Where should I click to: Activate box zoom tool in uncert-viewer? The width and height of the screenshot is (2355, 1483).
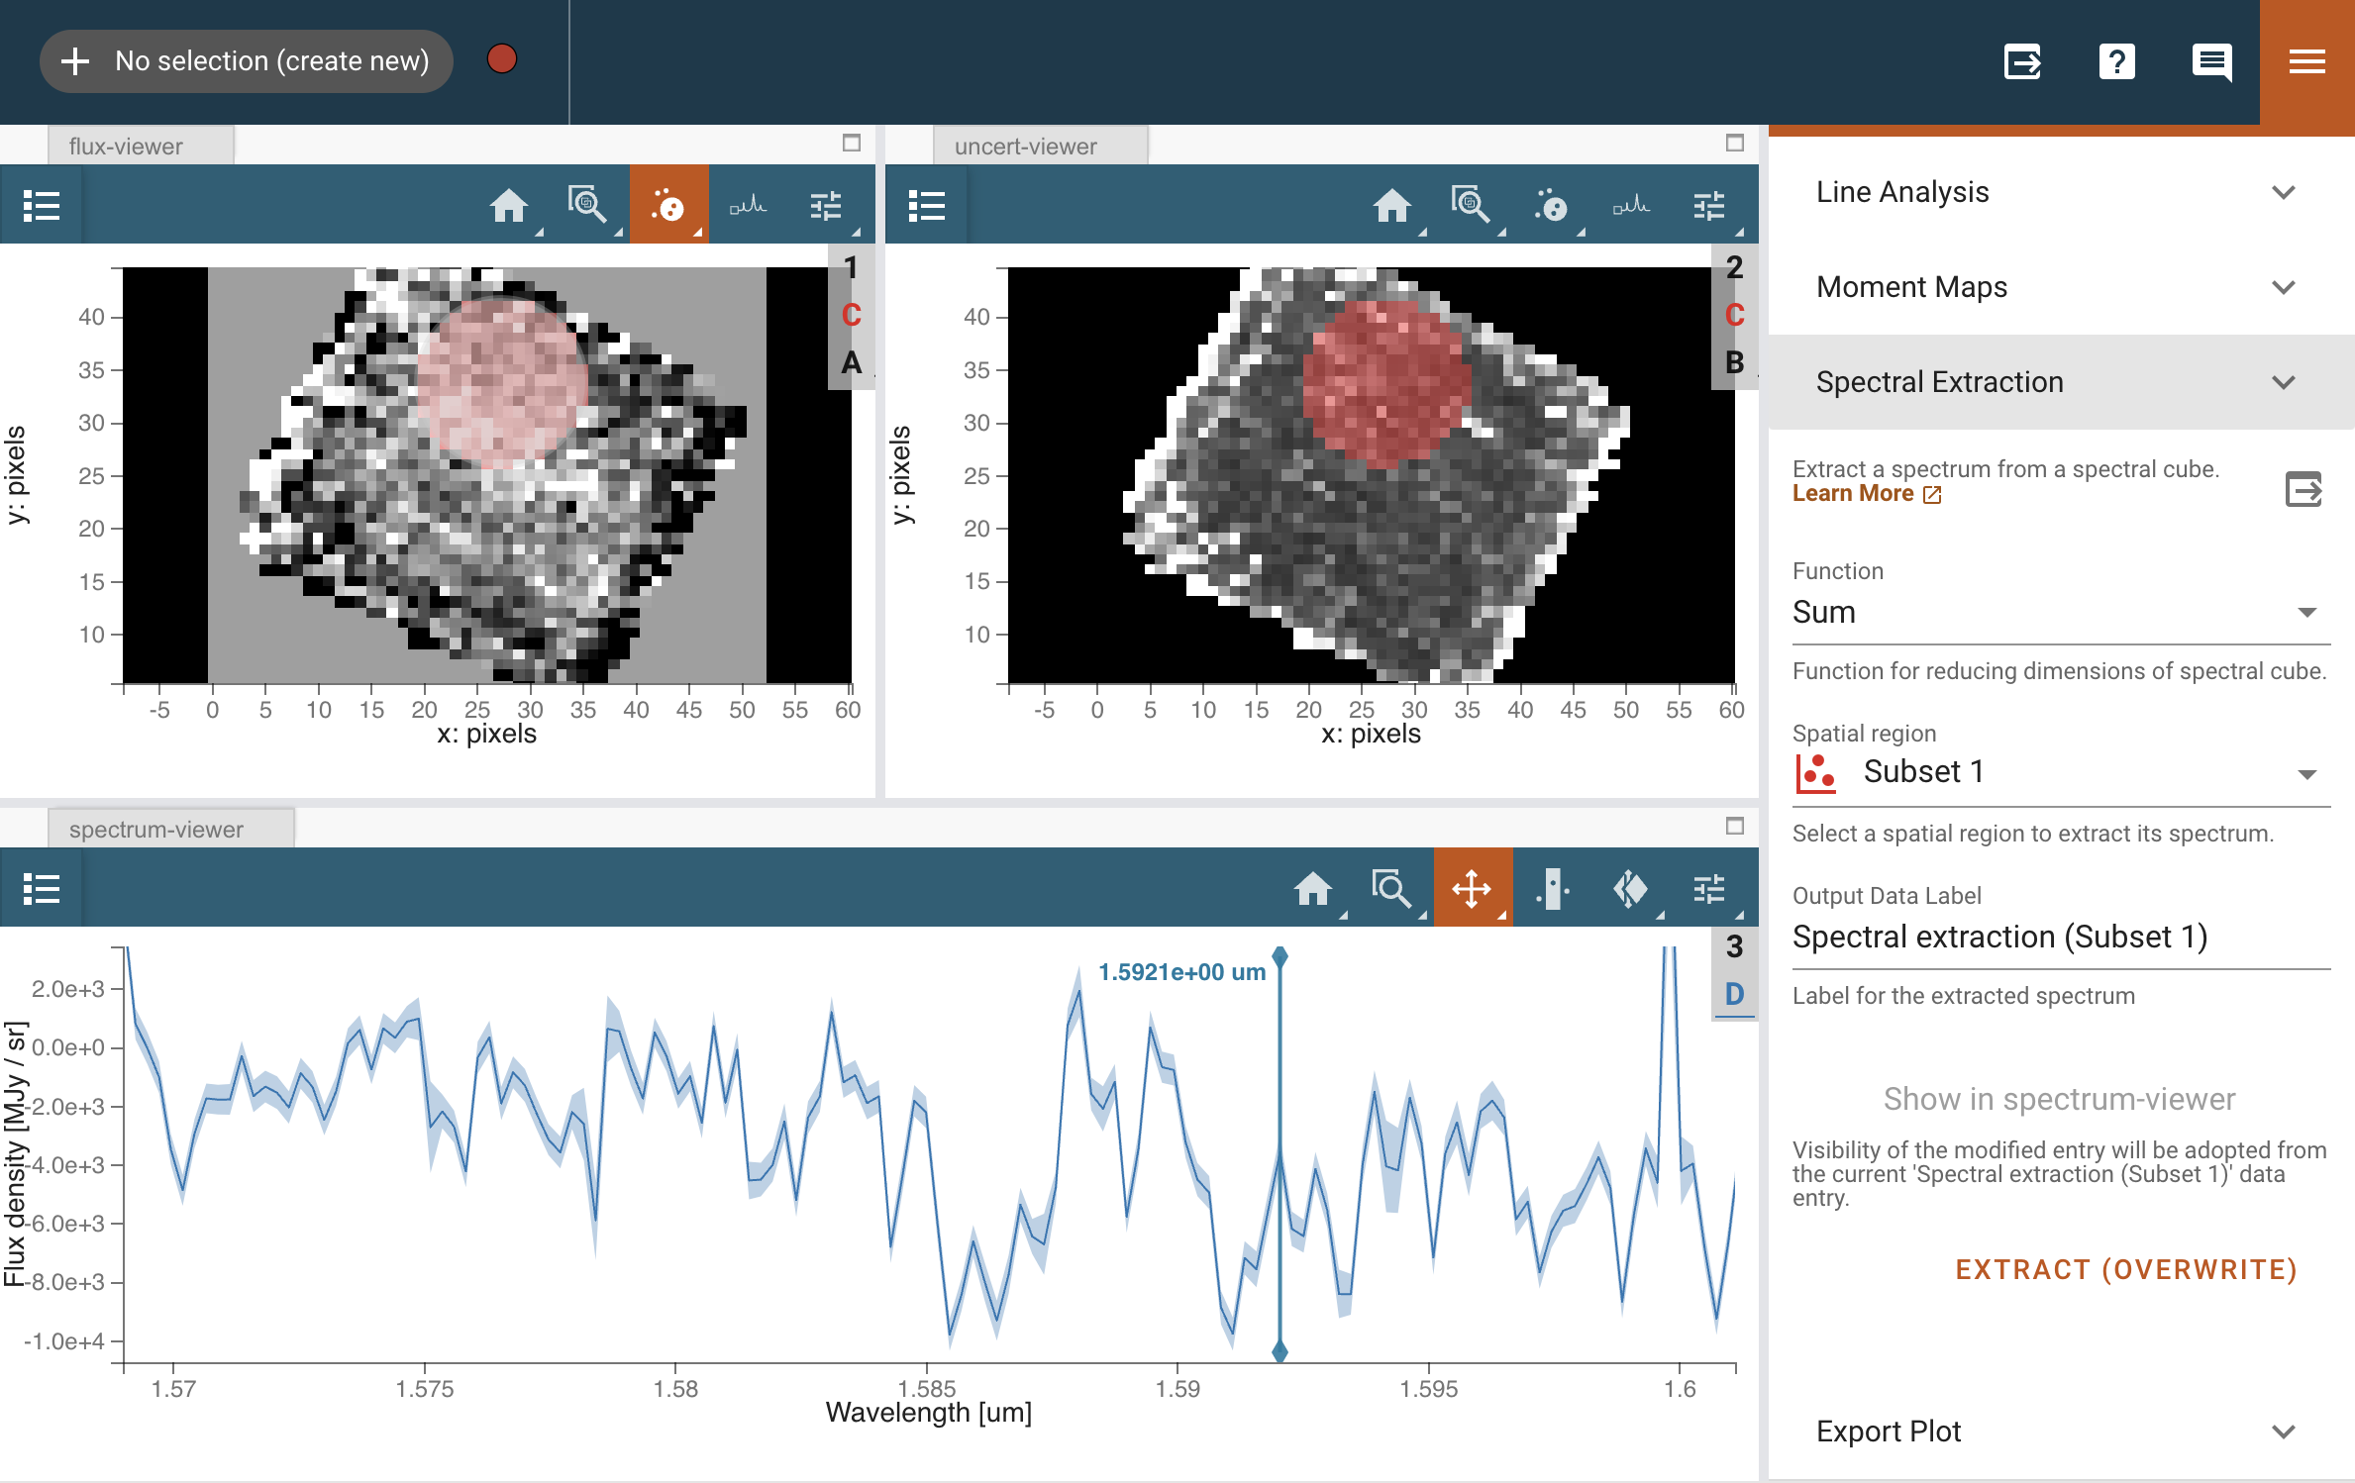click(1472, 205)
